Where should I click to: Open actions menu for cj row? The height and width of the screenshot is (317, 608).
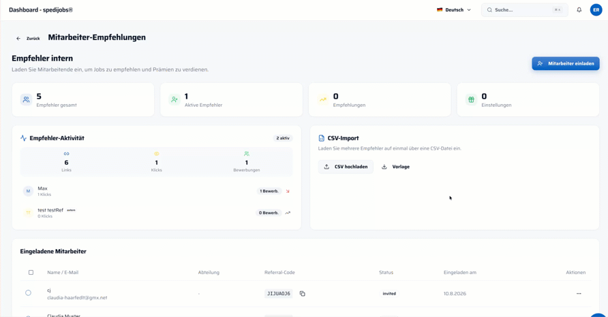[x=579, y=293]
